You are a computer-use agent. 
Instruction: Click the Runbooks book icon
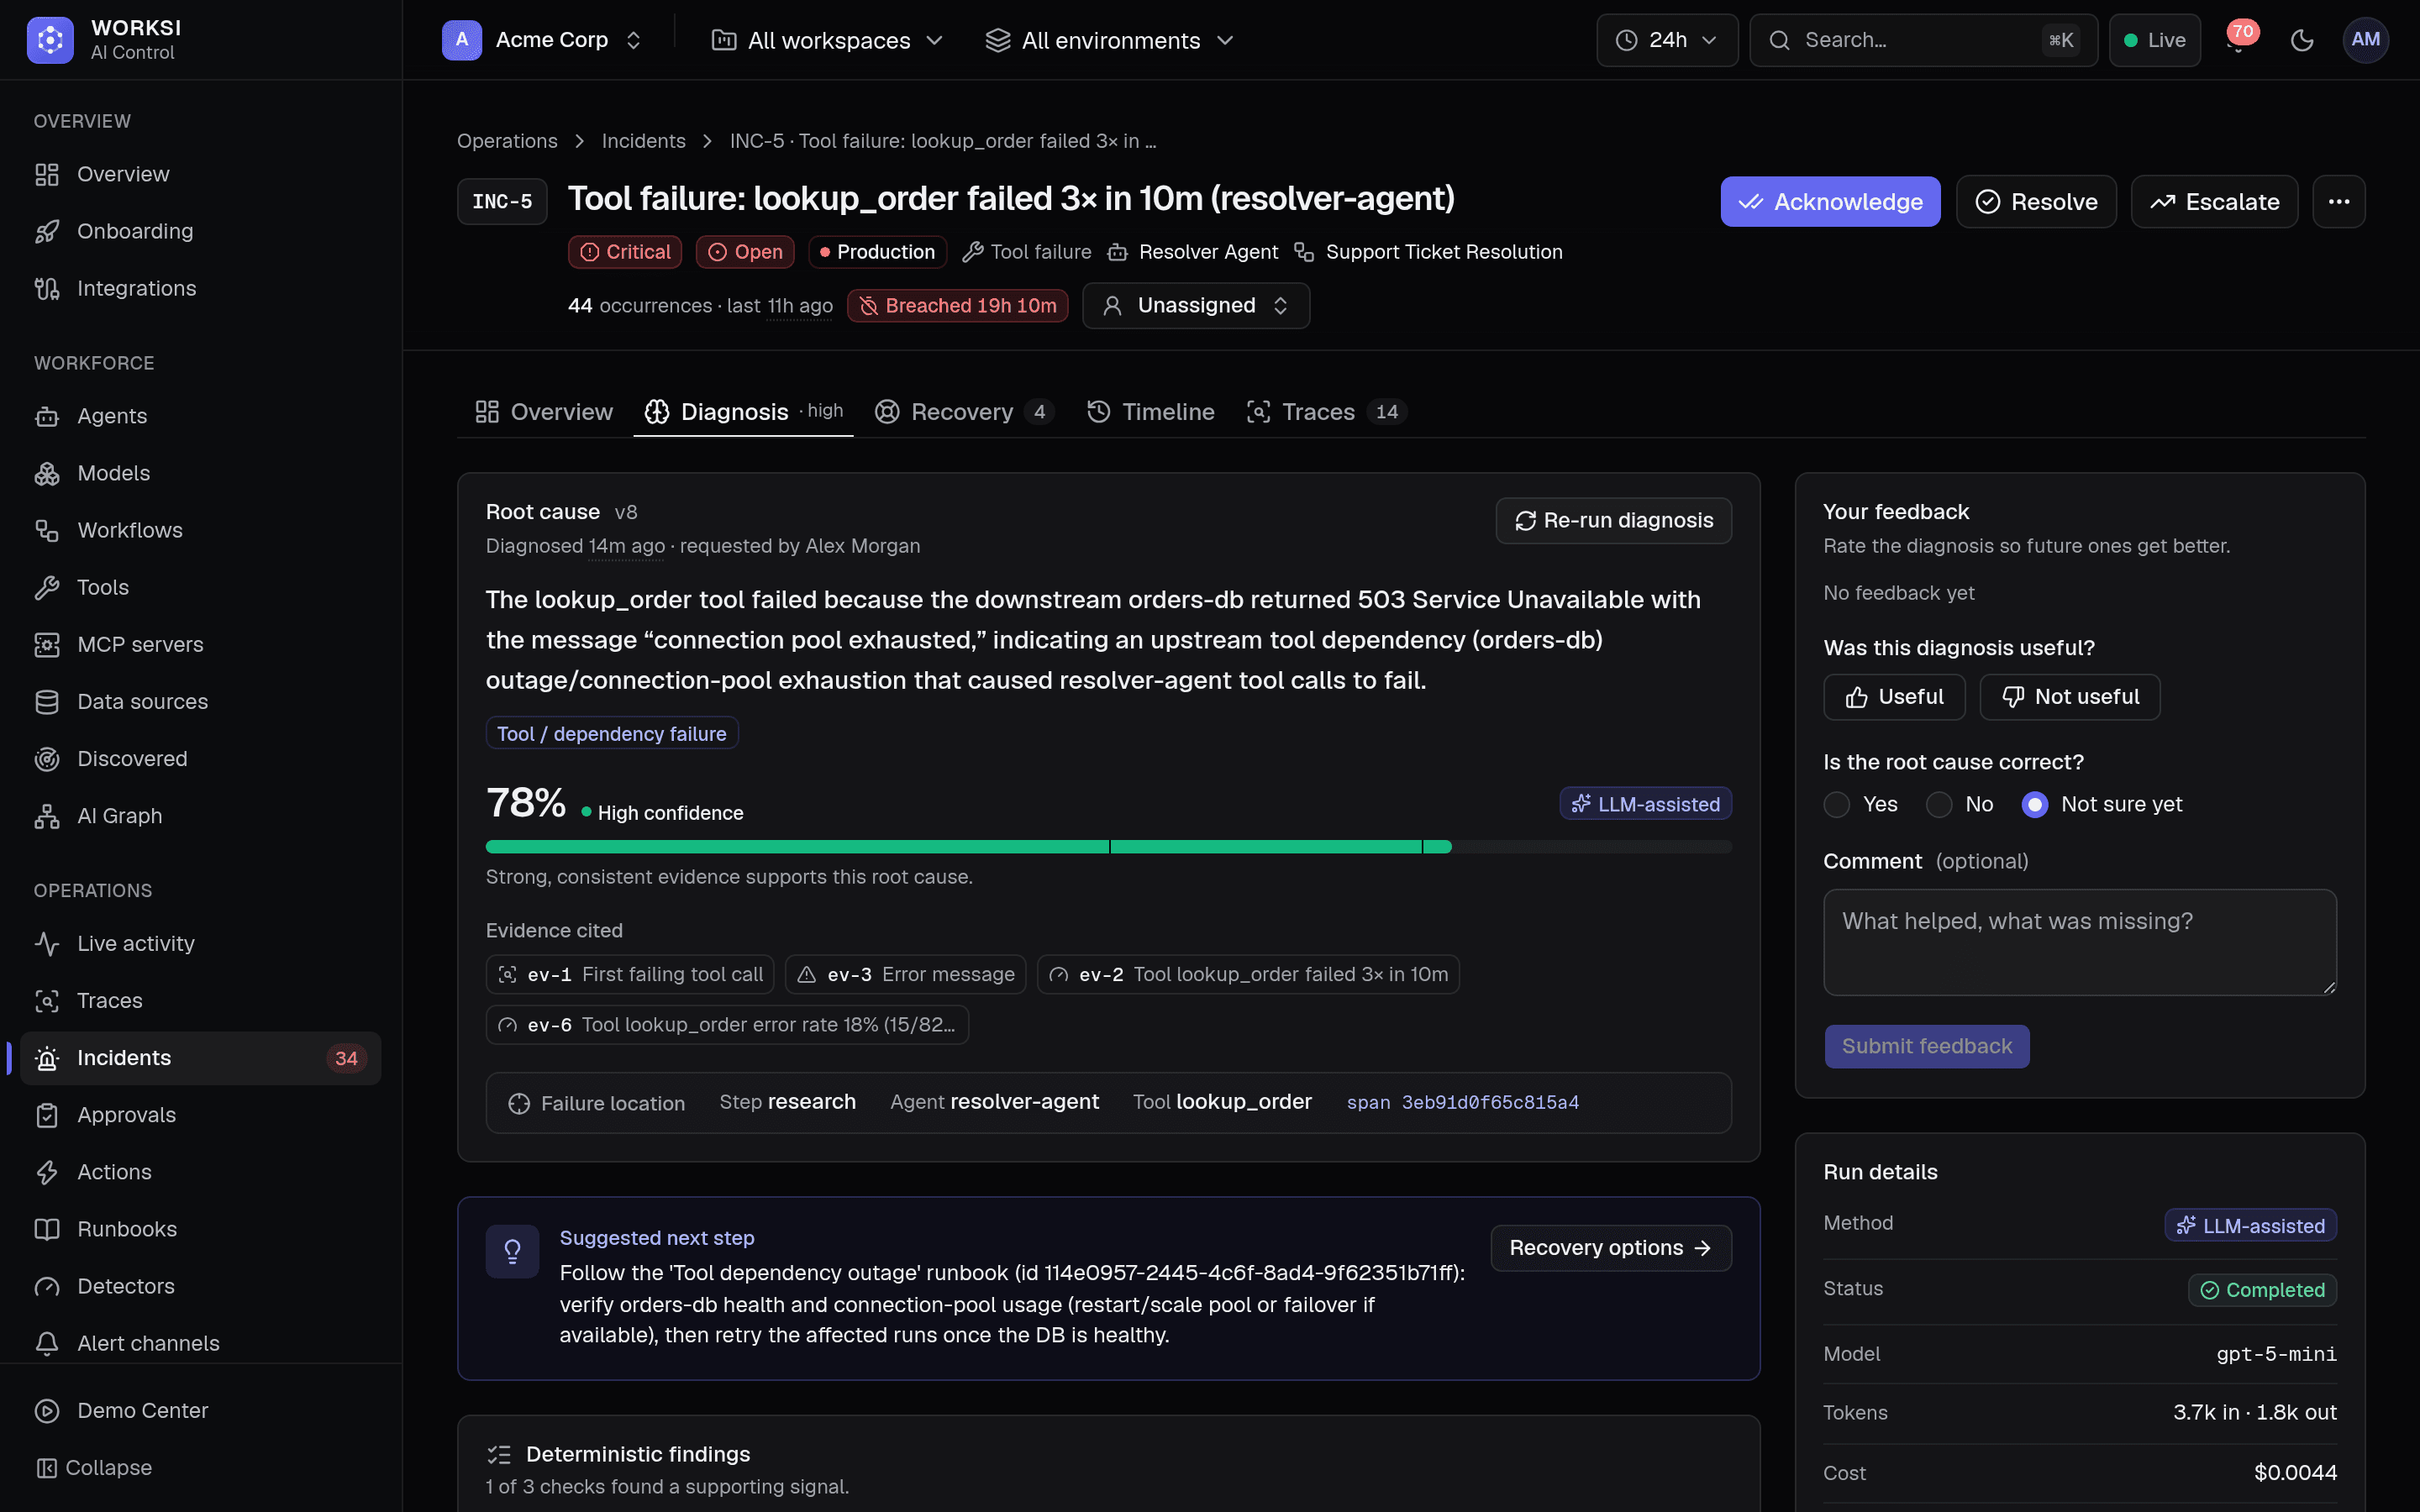(x=47, y=1229)
